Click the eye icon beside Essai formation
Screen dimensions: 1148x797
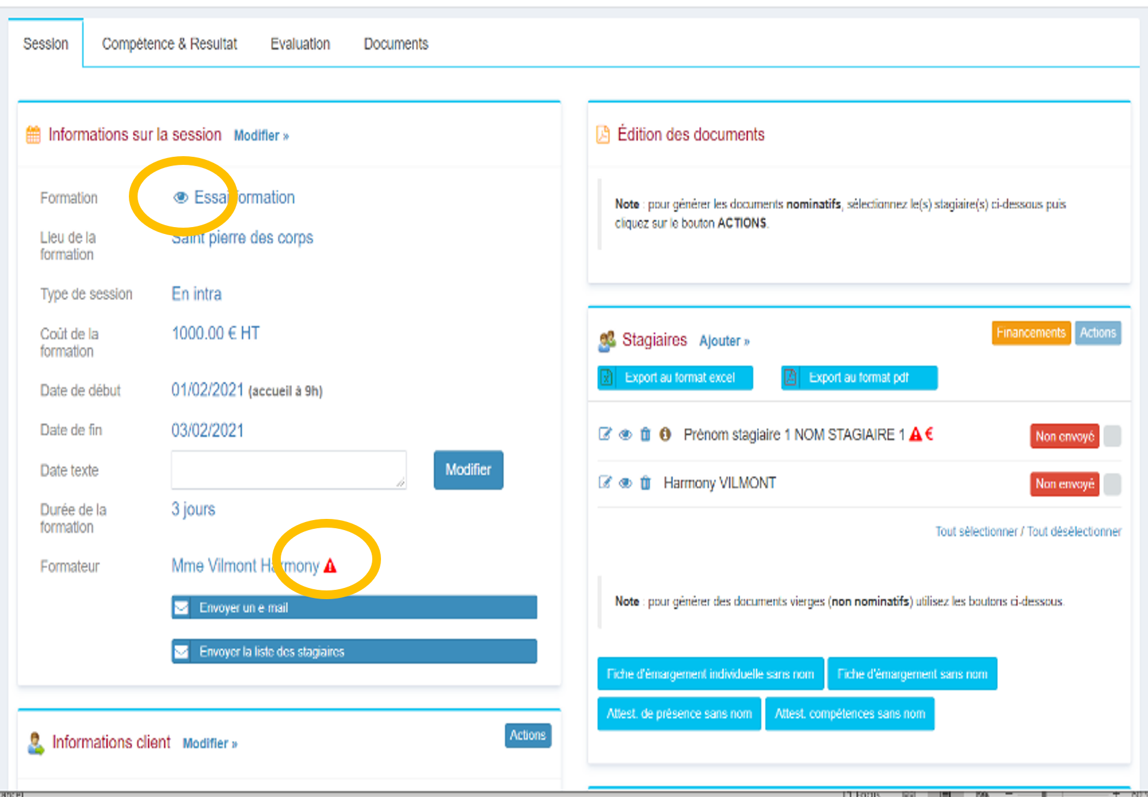point(181,198)
